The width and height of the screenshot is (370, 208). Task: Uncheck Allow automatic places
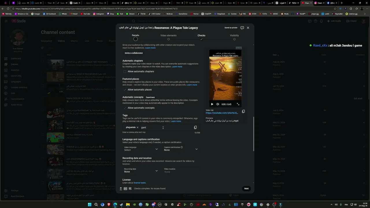[125, 90]
